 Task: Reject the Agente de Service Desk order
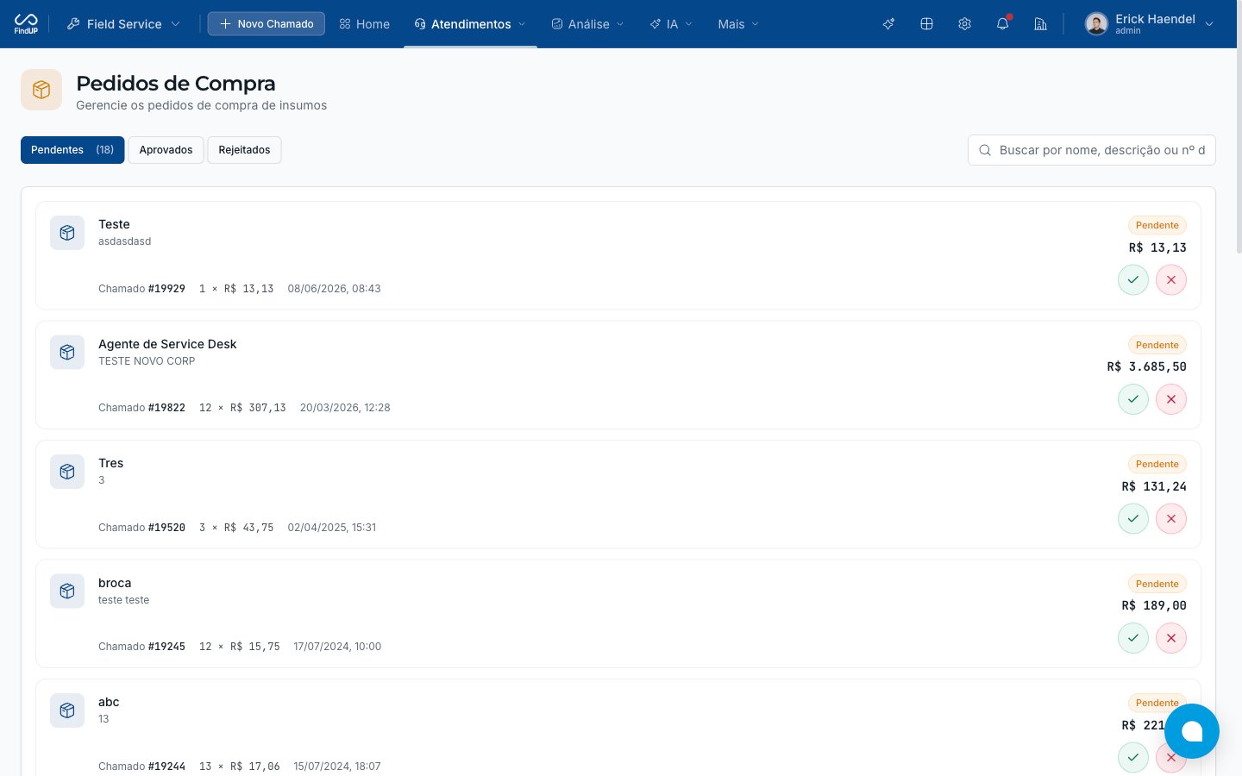pyautogui.click(x=1171, y=399)
